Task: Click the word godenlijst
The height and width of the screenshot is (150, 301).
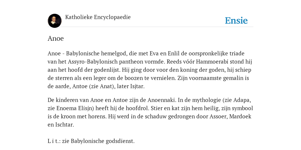Action: (x=107, y=70)
